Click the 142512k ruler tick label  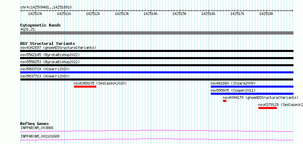coord(93,14)
